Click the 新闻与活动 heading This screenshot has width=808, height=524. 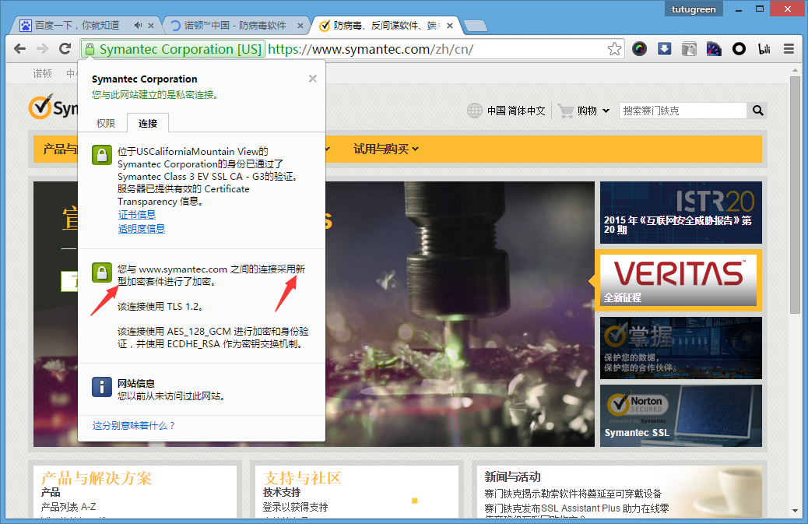(513, 477)
